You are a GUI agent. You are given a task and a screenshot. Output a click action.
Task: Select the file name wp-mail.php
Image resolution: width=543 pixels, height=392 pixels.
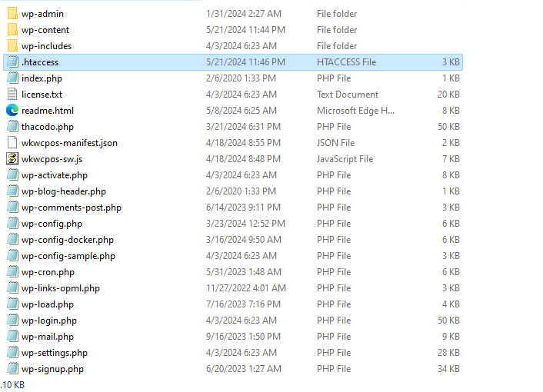48,337
